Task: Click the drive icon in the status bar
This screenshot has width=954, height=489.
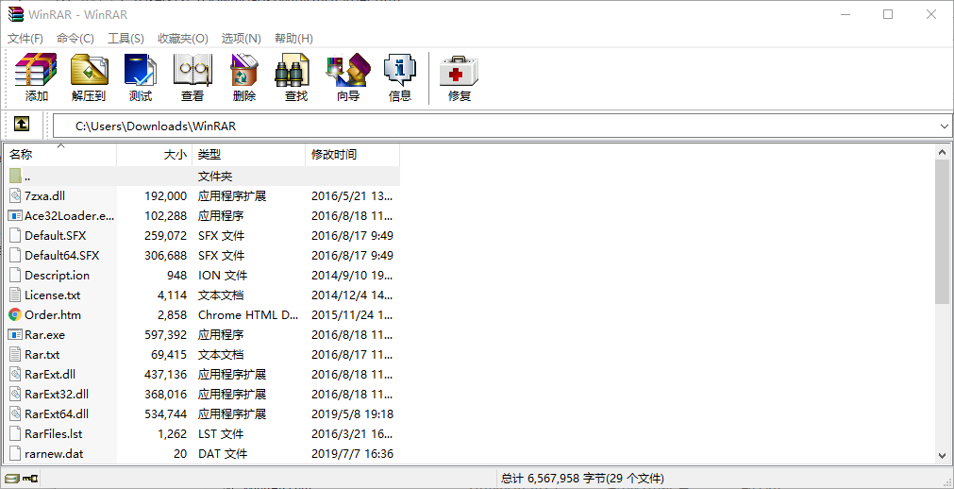Action: coord(11,478)
